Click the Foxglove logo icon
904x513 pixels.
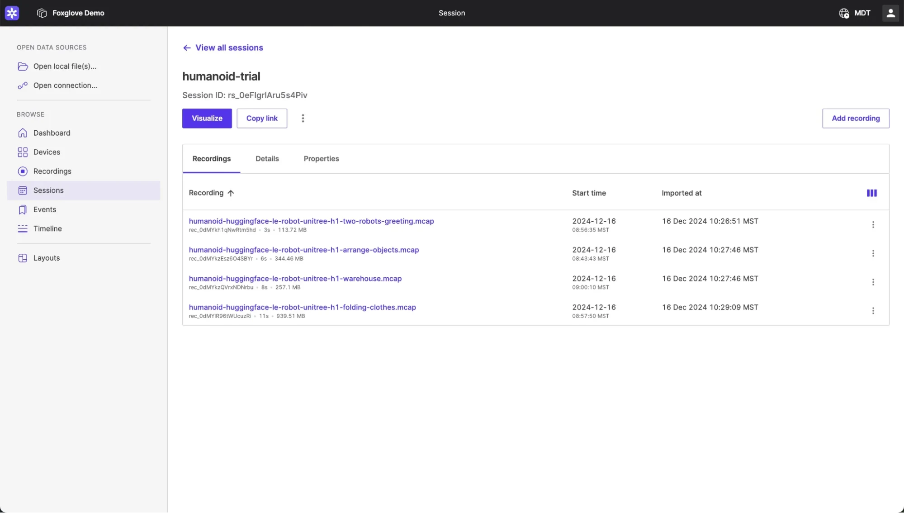(x=12, y=13)
